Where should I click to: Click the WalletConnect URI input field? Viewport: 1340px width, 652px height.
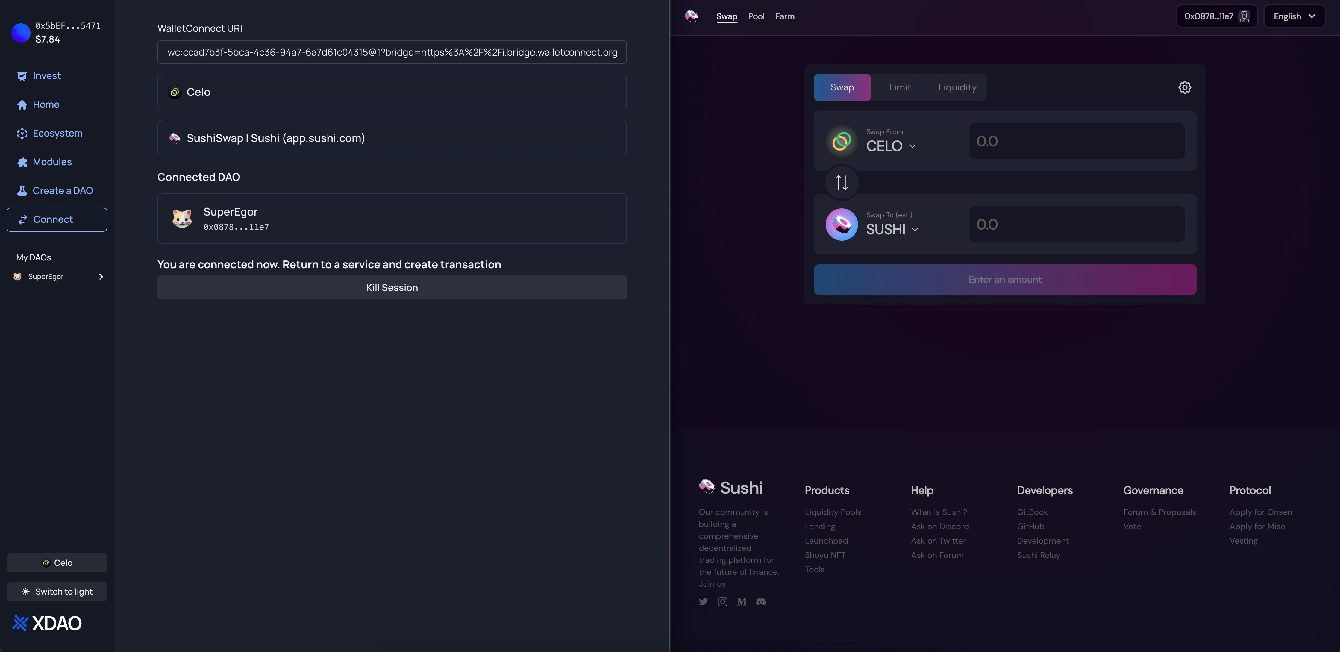(x=392, y=53)
